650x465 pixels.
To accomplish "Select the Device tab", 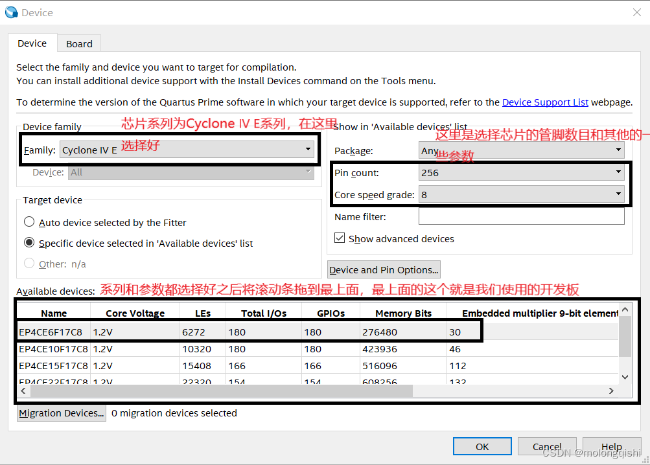I will click(x=32, y=43).
